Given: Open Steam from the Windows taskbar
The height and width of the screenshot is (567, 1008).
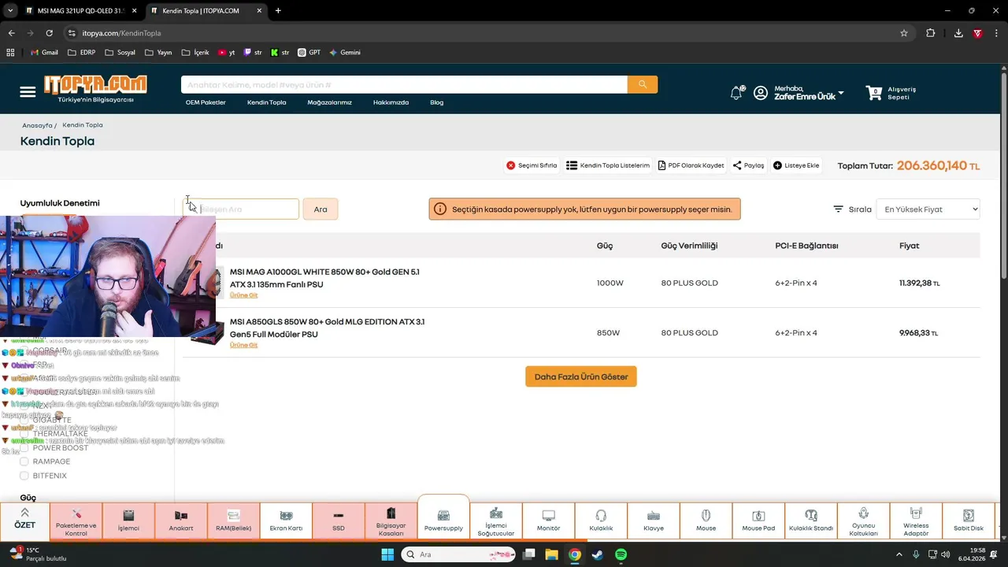Looking at the screenshot, I should (598, 554).
